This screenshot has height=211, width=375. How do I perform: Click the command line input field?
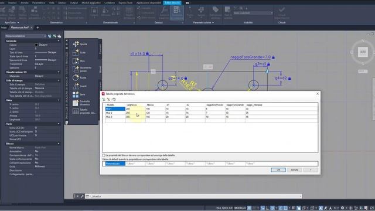tap(193, 196)
